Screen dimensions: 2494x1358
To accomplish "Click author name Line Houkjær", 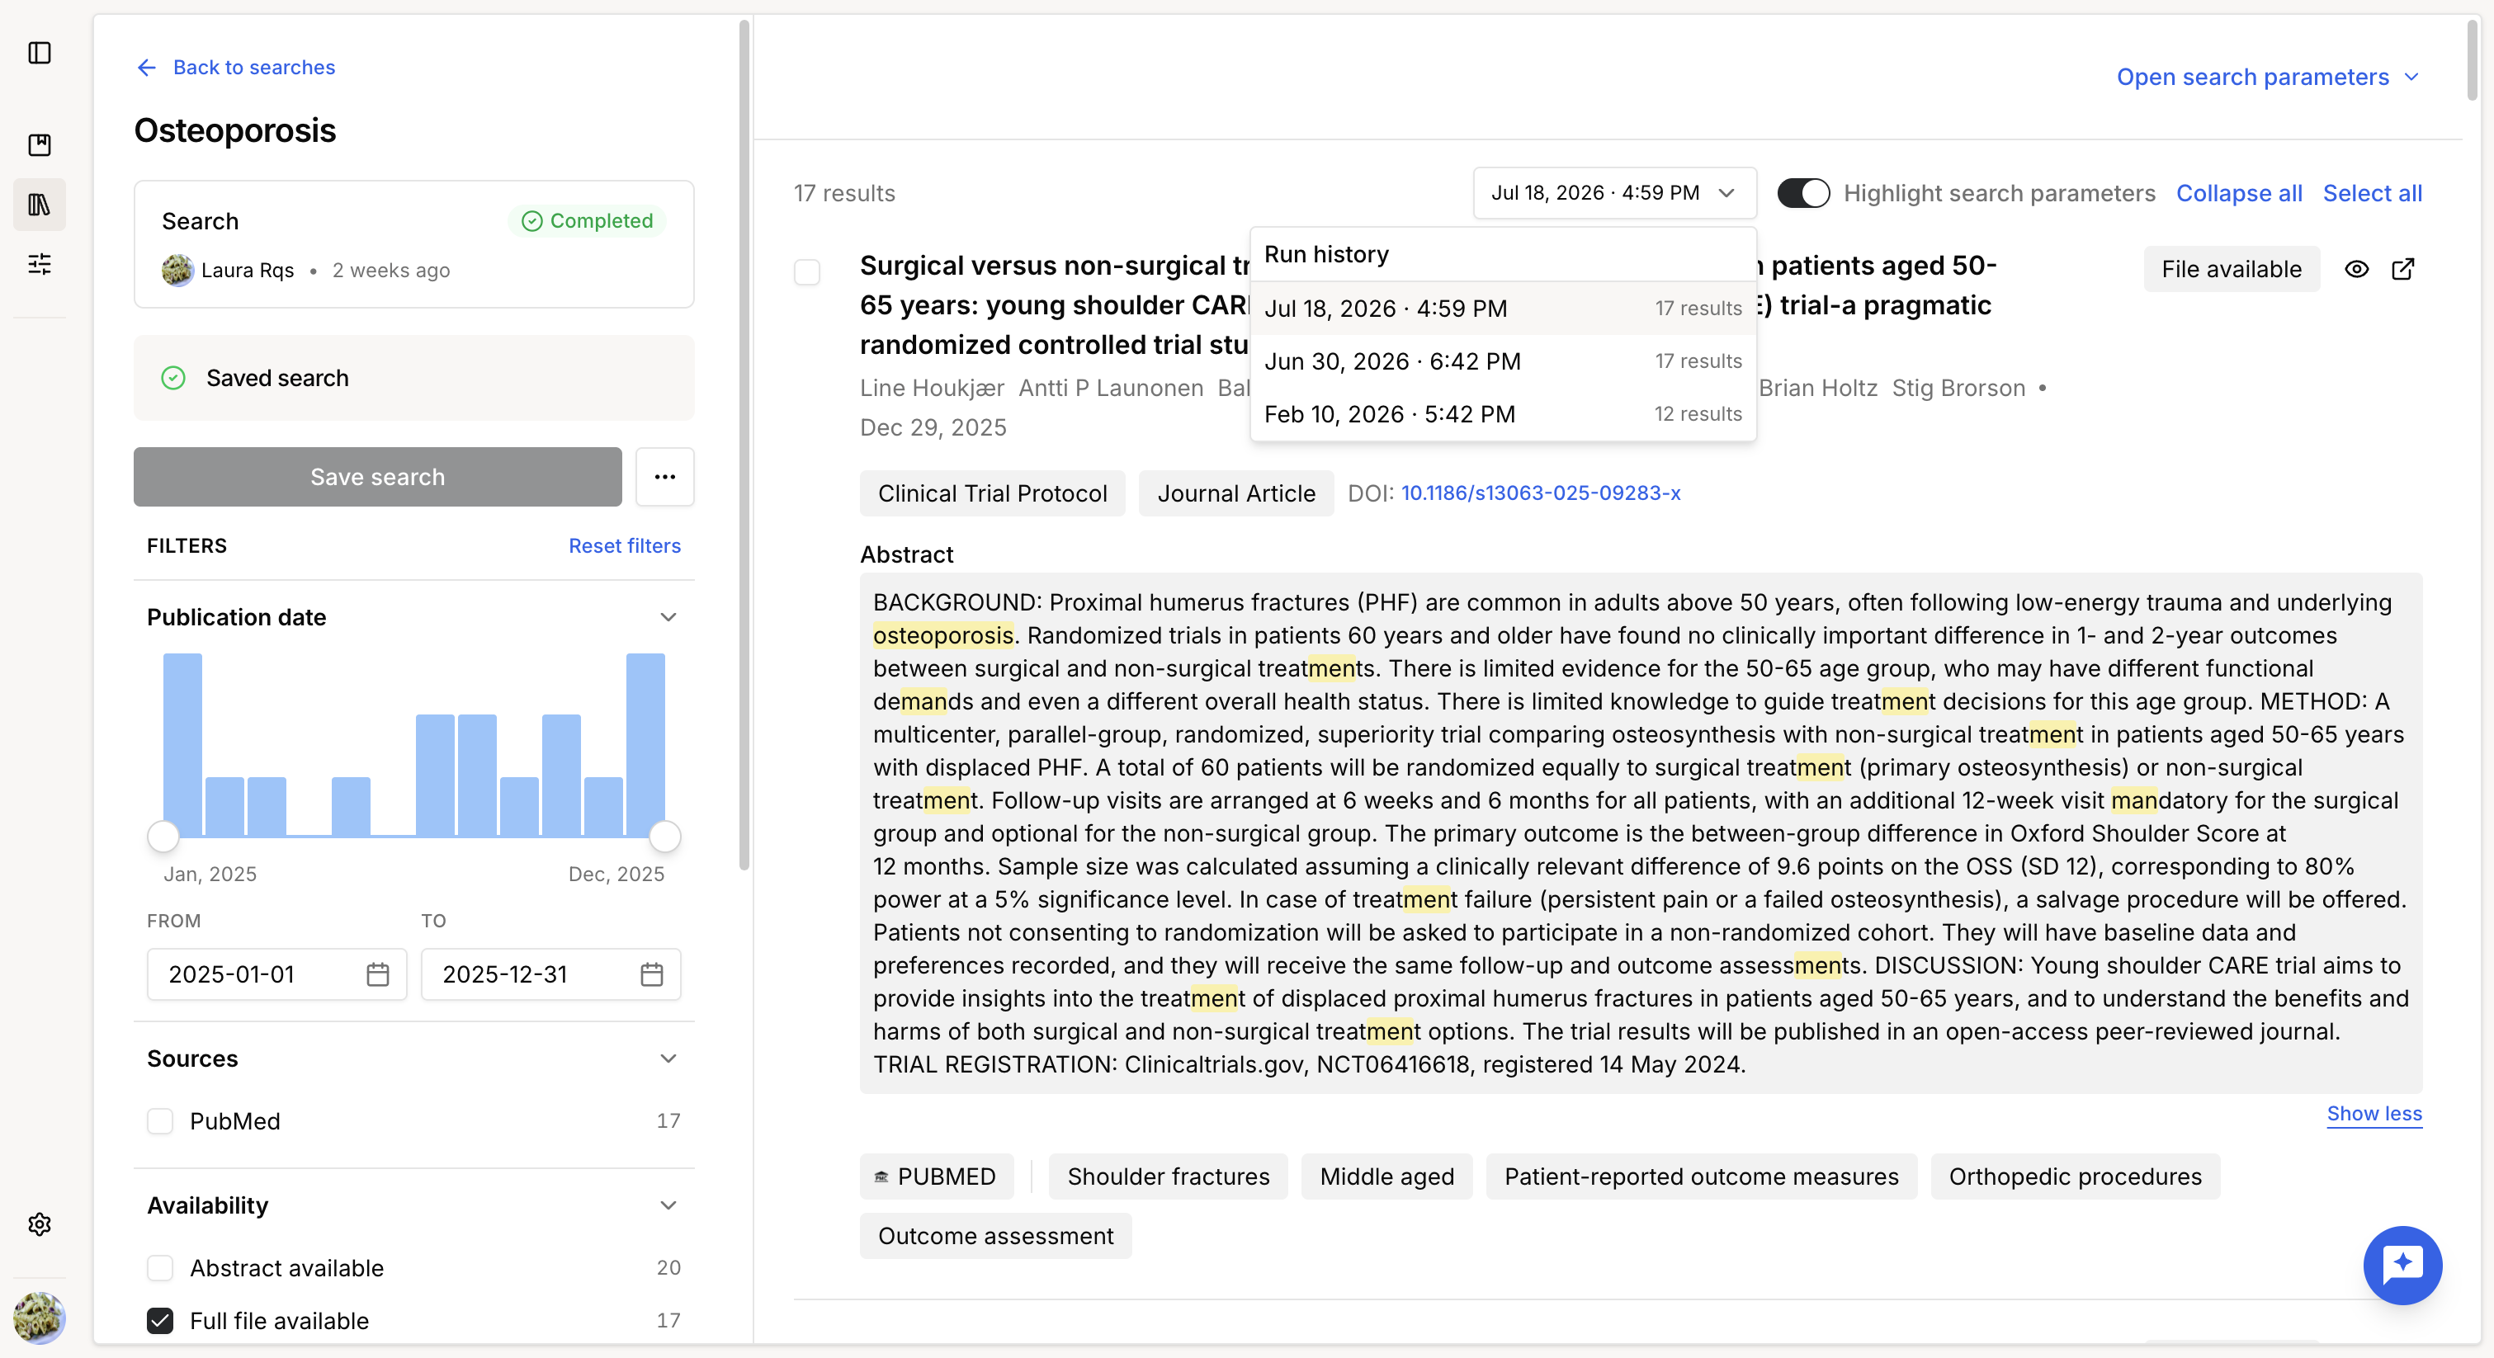I will [x=932, y=388].
